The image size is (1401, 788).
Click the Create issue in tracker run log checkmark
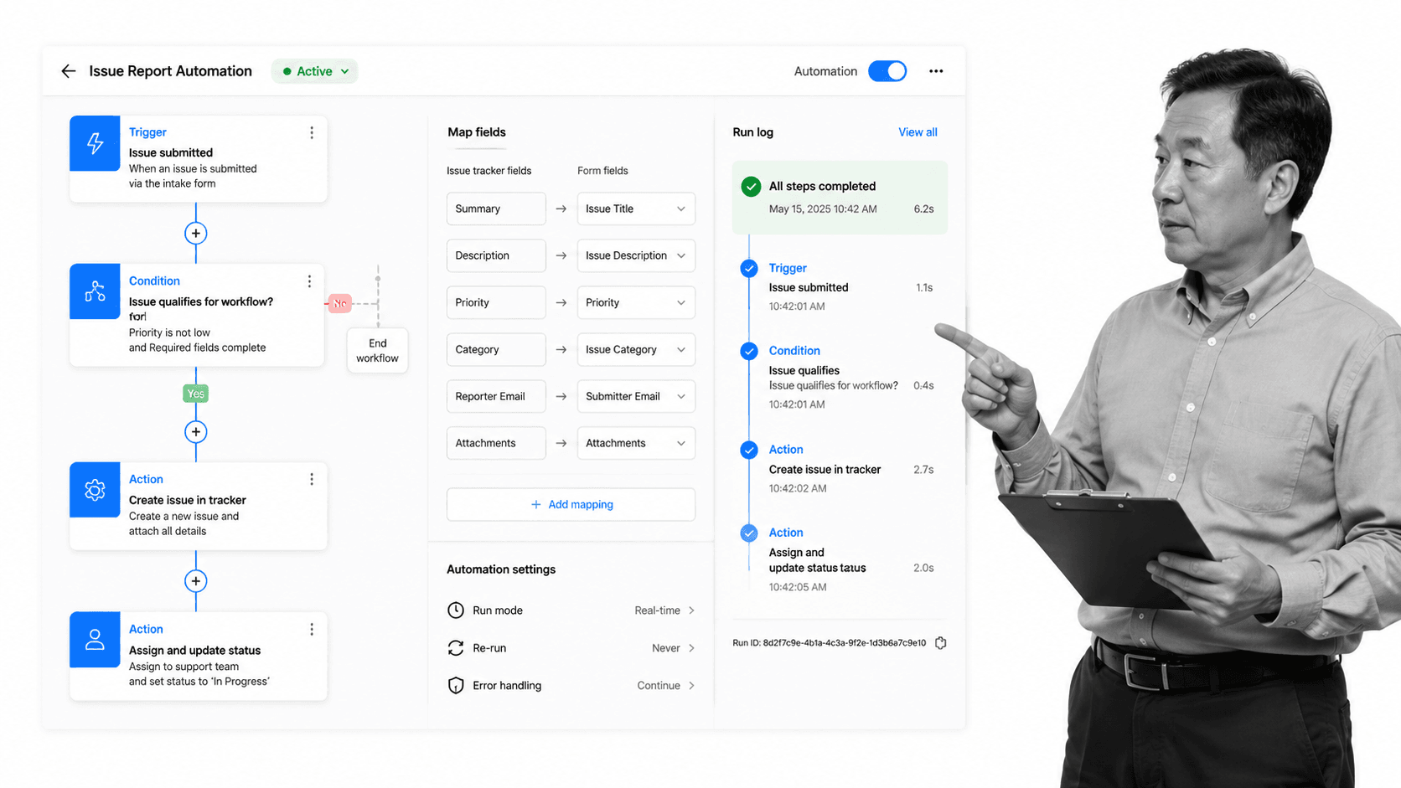tap(749, 451)
